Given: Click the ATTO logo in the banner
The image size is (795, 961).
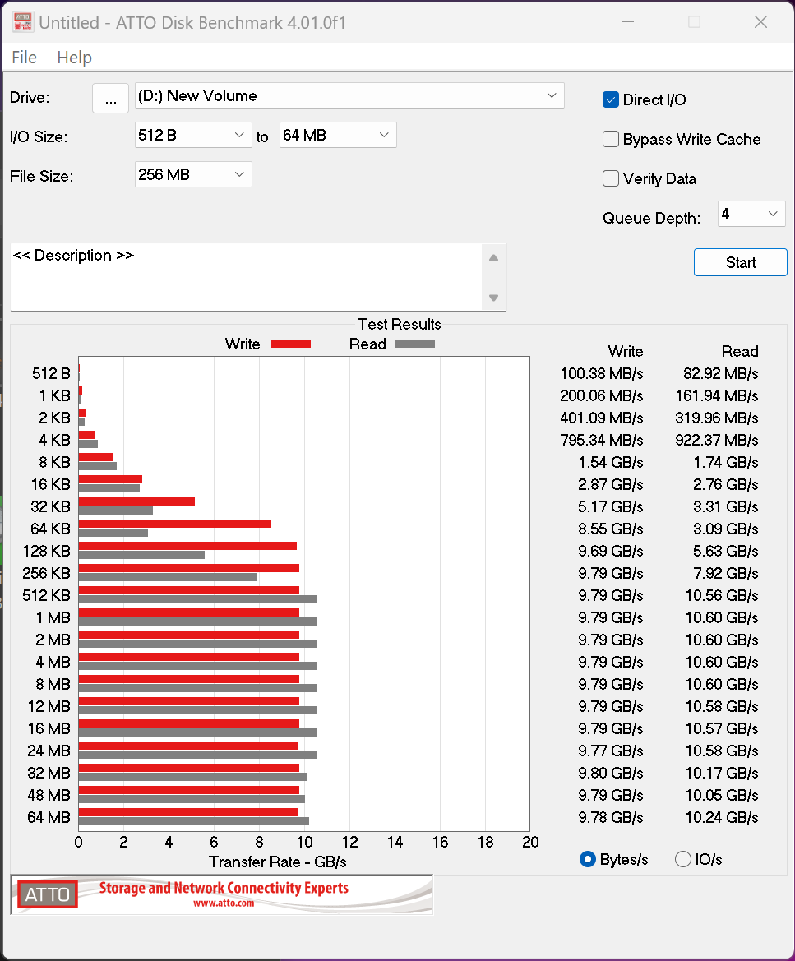Looking at the screenshot, I should click(48, 894).
